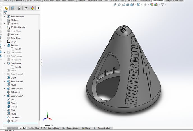Show more manager tabs with chevron arrow
Image resolution: width=193 pixels, height=131 pixels.
(39, 8)
